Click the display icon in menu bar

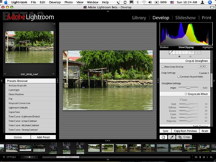tap(131, 2)
